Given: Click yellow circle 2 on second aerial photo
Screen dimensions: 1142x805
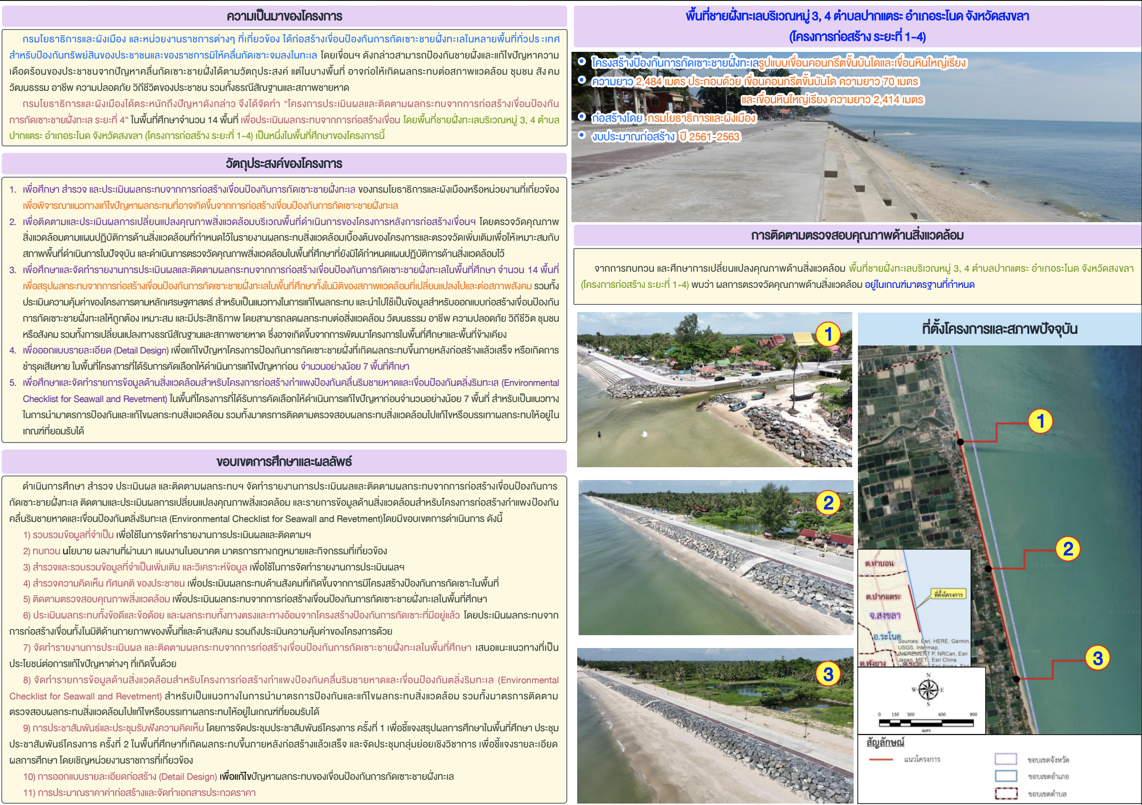Looking at the screenshot, I should click(827, 503).
